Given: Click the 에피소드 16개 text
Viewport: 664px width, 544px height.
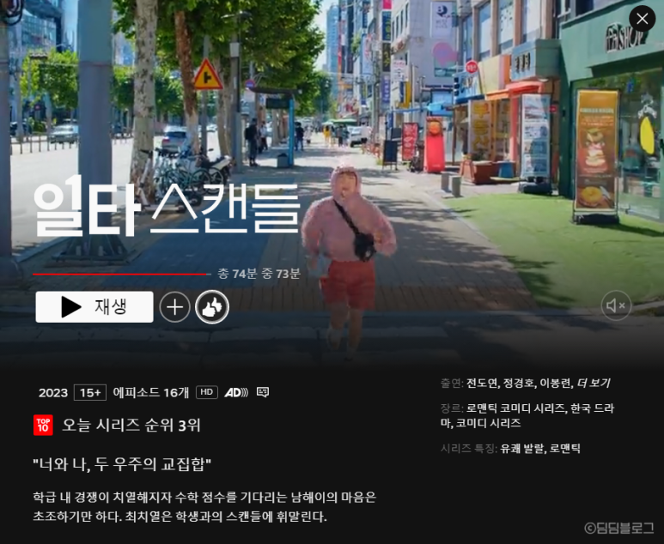Looking at the screenshot, I should [151, 393].
